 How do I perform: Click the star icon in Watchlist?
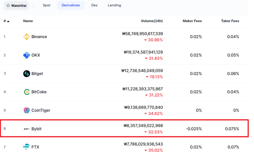[8, 5]
